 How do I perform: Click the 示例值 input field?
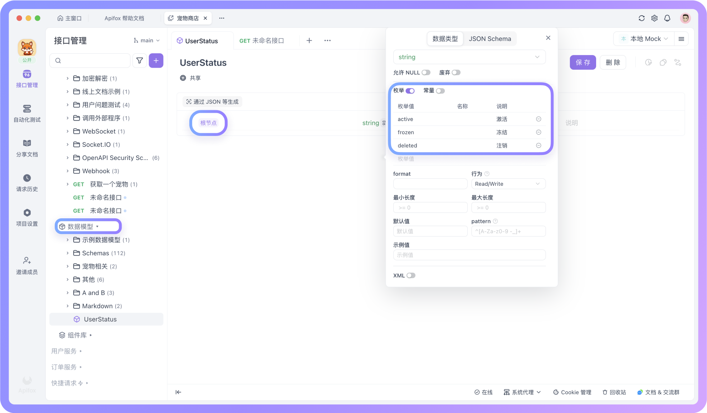click(469, 255)
